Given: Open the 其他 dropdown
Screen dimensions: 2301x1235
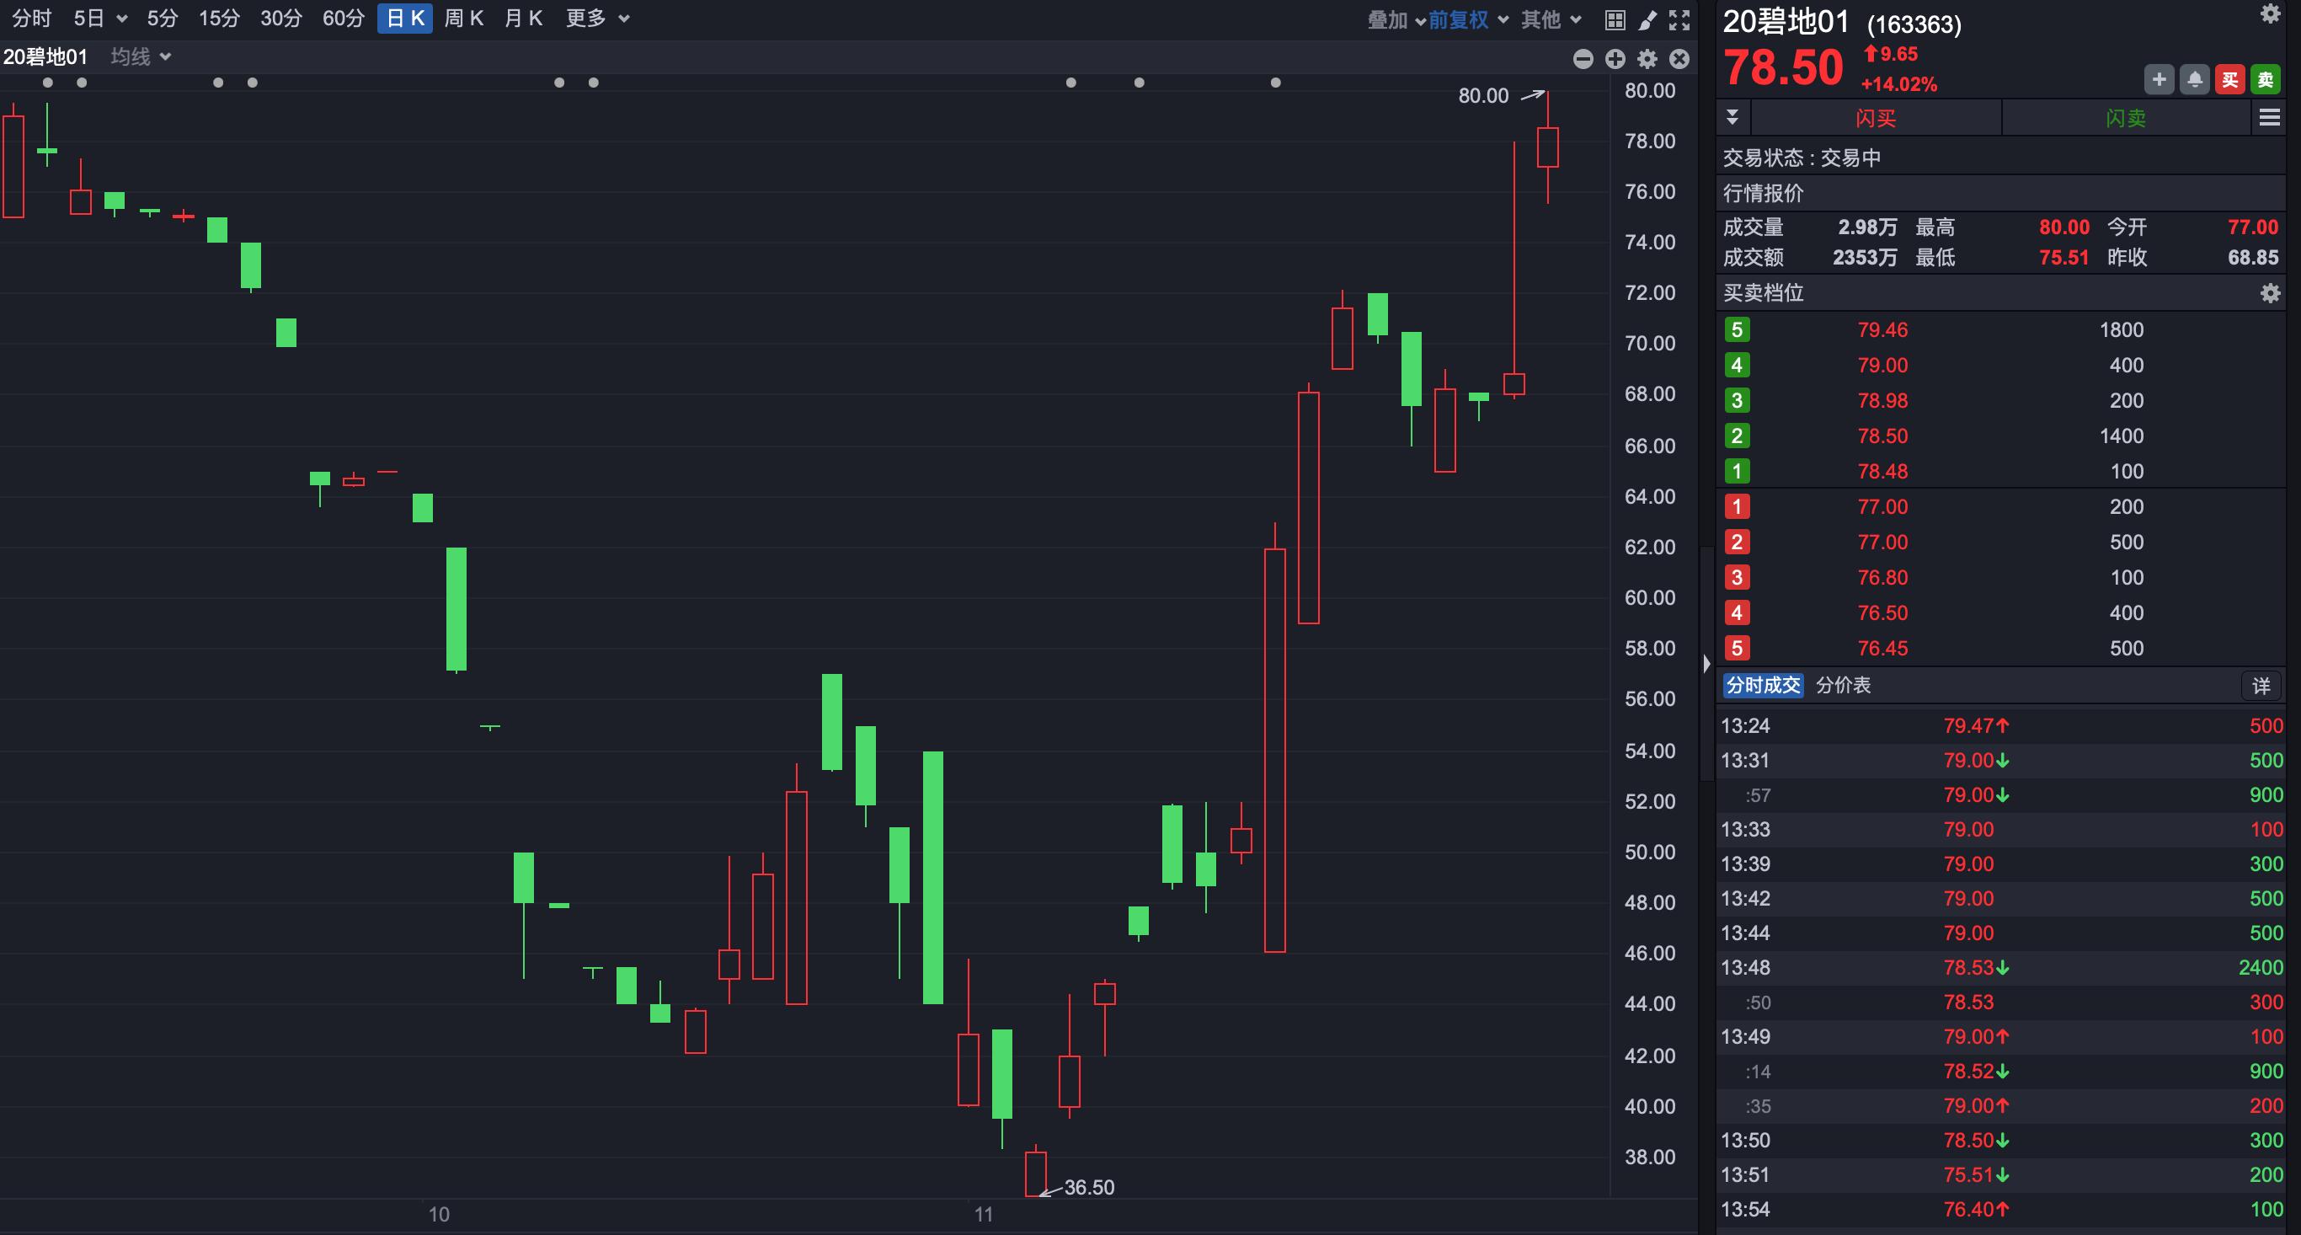Looking at the screenshot, I should pos(1551,19).
